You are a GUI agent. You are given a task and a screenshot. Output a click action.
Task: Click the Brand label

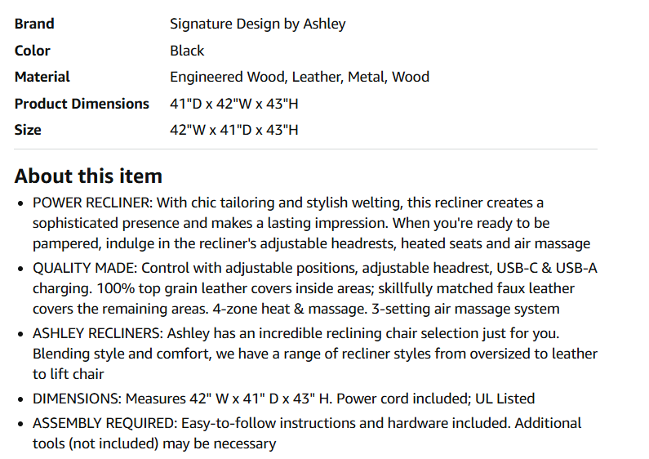34,24
